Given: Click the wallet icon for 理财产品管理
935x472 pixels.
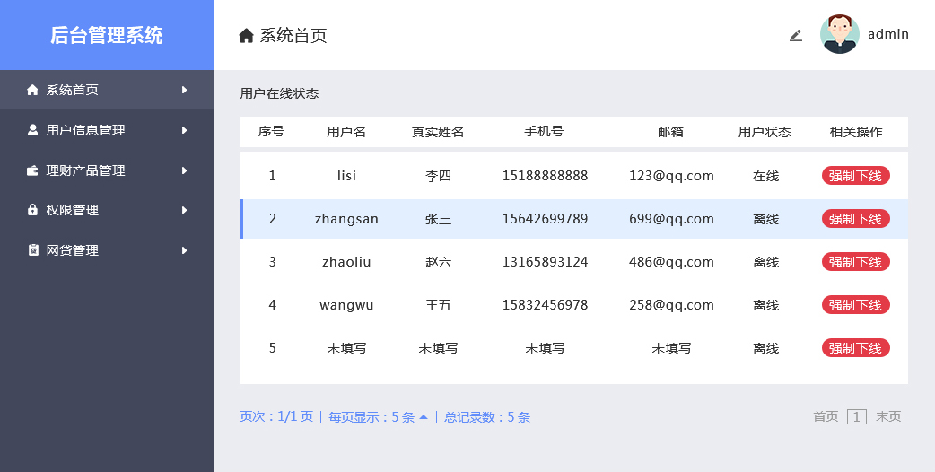Looking at the screenshot, I should 33,170.
